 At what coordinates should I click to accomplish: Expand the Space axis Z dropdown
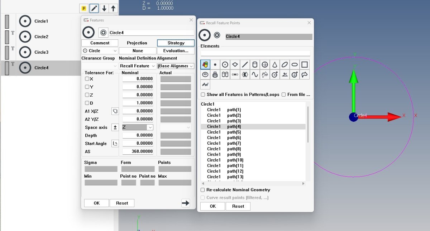click(138, 127)
